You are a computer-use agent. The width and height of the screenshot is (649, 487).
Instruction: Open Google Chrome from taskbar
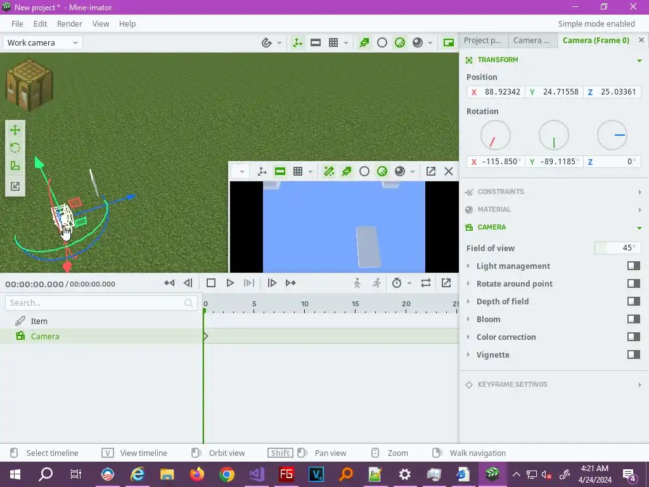pos(227,474)
